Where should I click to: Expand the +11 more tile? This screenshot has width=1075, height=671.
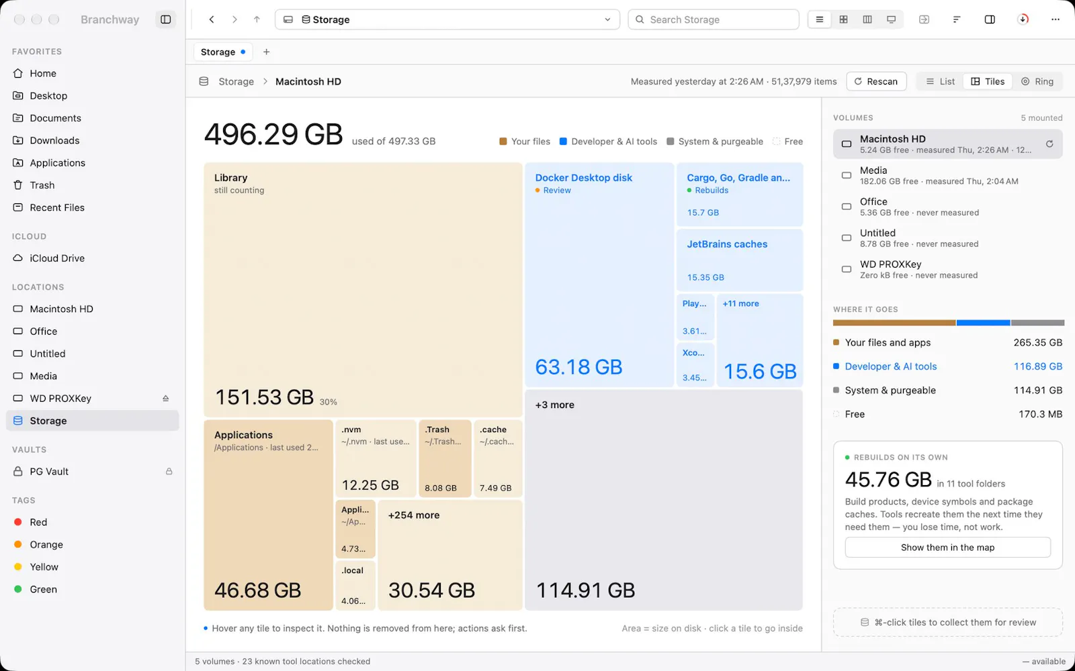pyautogui.click(x=760, y=340)
